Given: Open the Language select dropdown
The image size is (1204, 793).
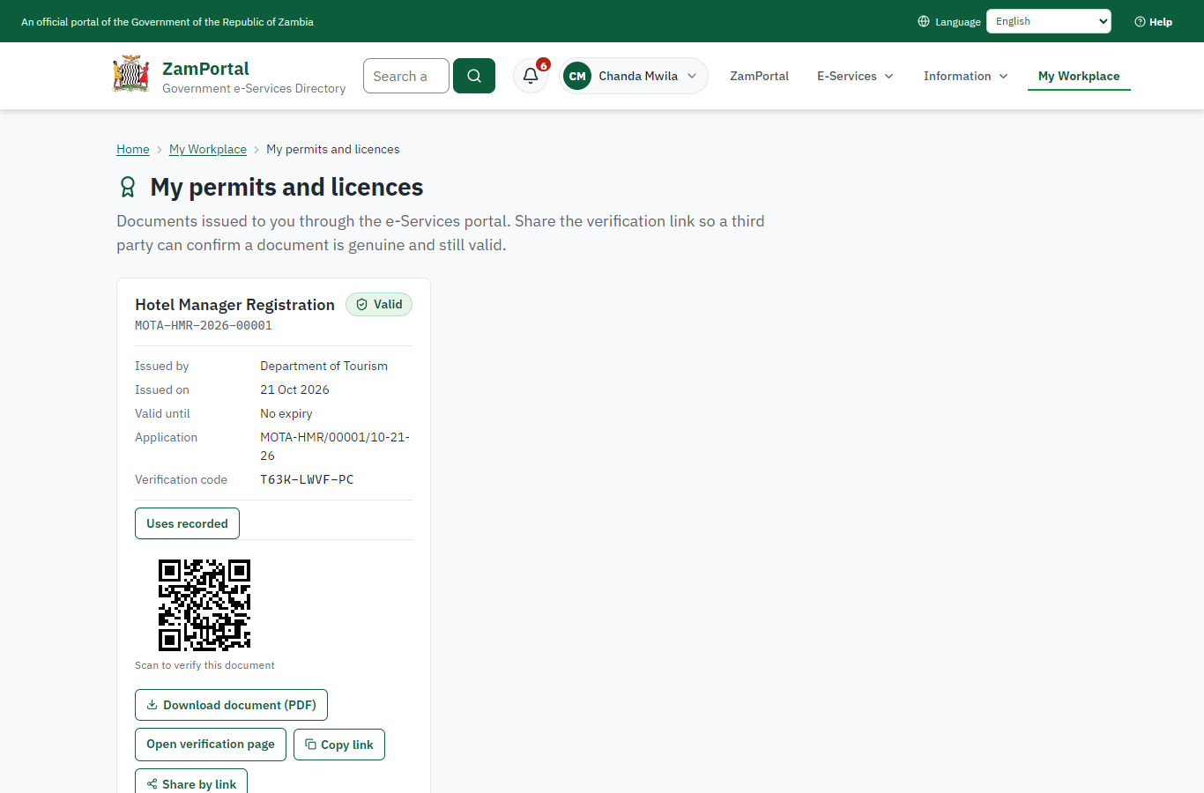Looking at the screenshot, I should 1049,21.
